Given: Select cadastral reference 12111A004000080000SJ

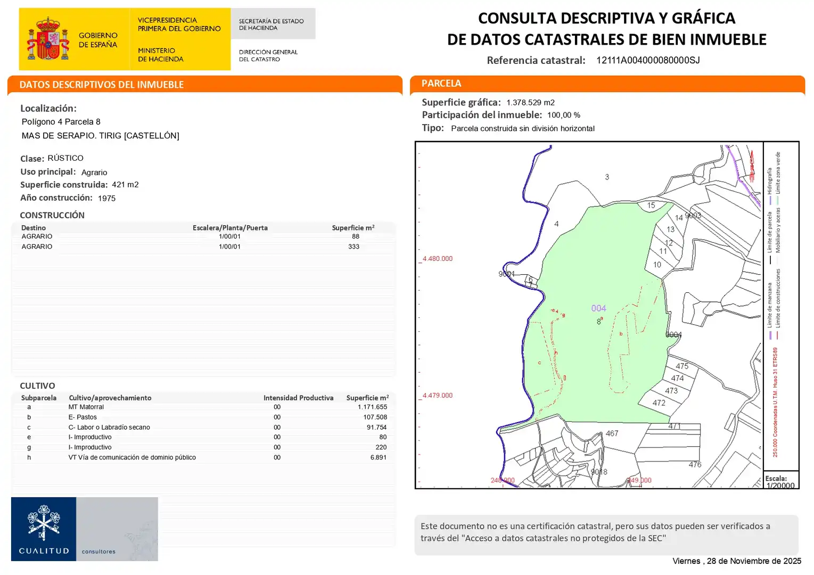Looking at the screenshot, I should [x=648, y=60].
